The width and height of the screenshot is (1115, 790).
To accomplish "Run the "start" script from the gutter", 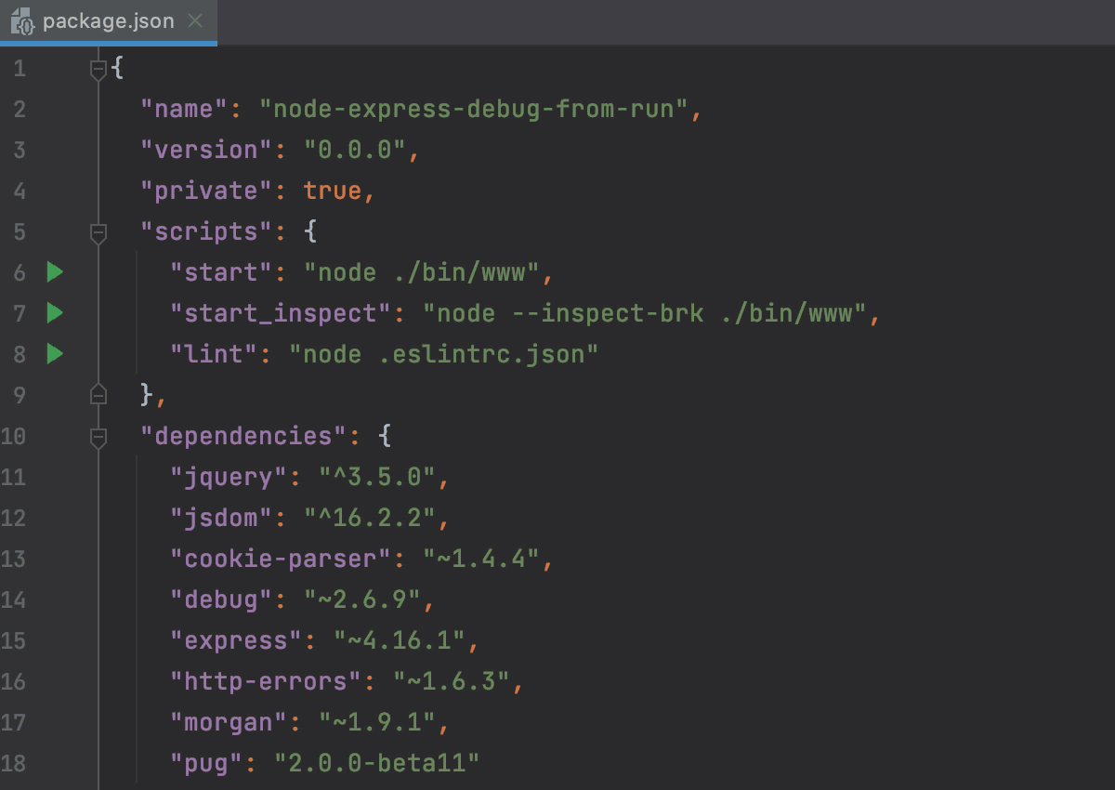I will [x=55, y=272].
